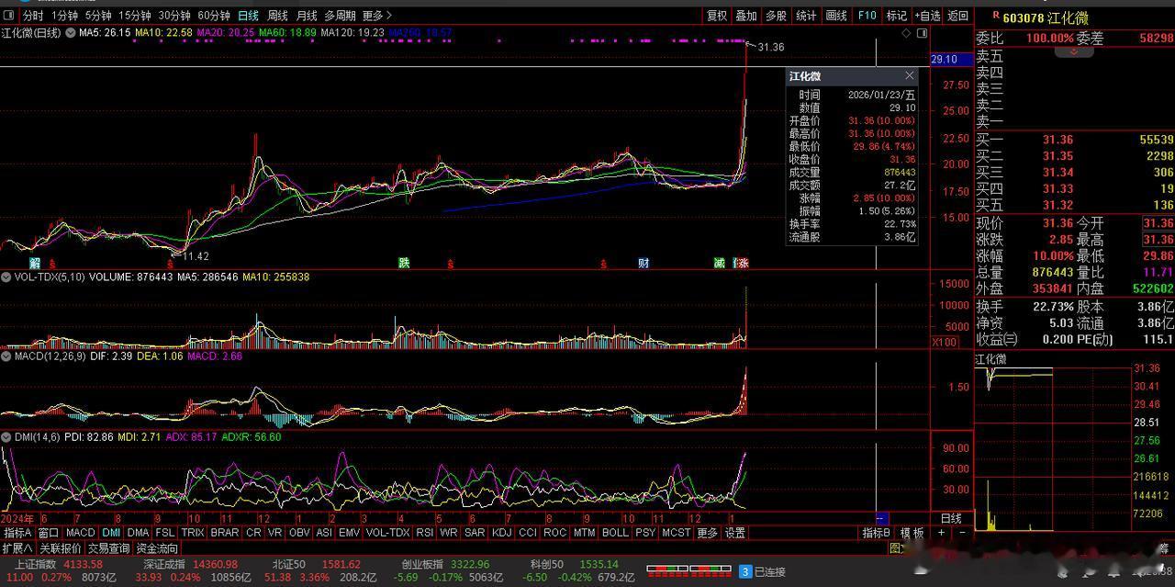Expand the 江化微(日线) indicator dropdown arrow
This screenshot has width=1175, height=587.
[x=72, y=33]
